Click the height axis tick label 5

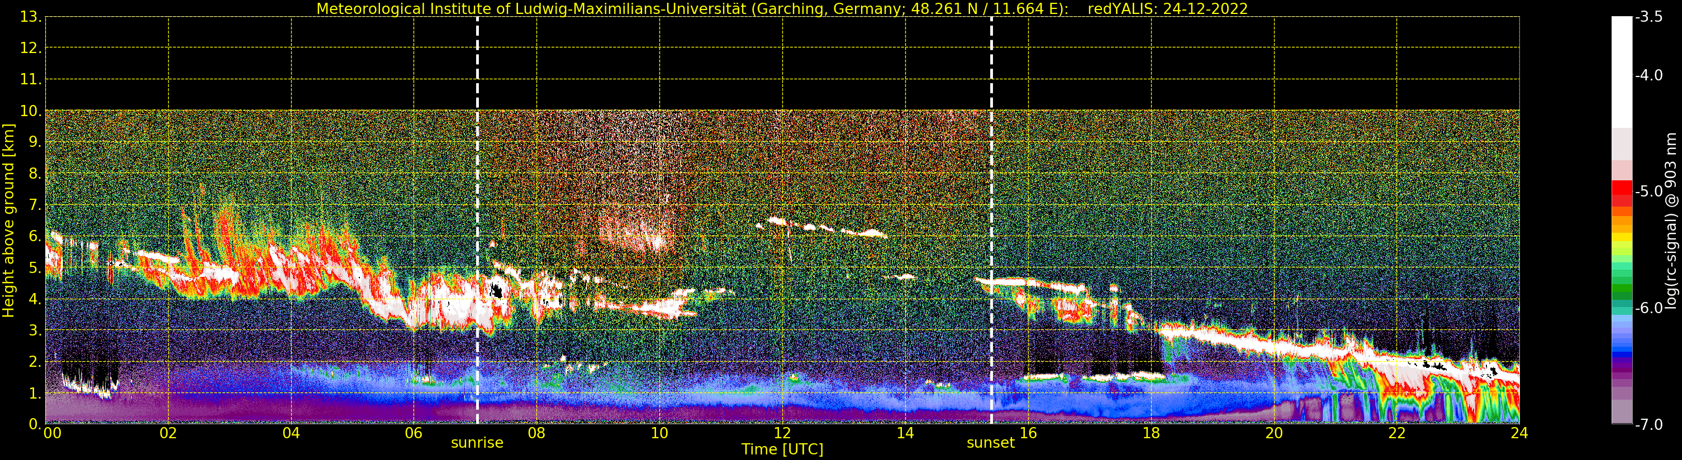pos(35,267)
